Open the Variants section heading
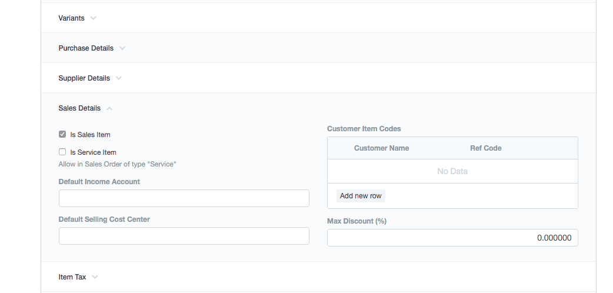 click(71, 18)
